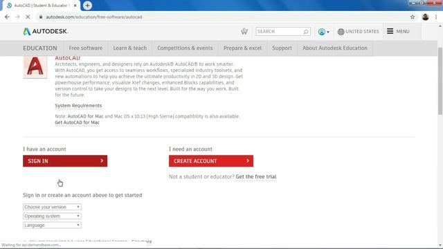Click the browser back arrow
Viewport: 443px width, 249px height.
(7, 17)
